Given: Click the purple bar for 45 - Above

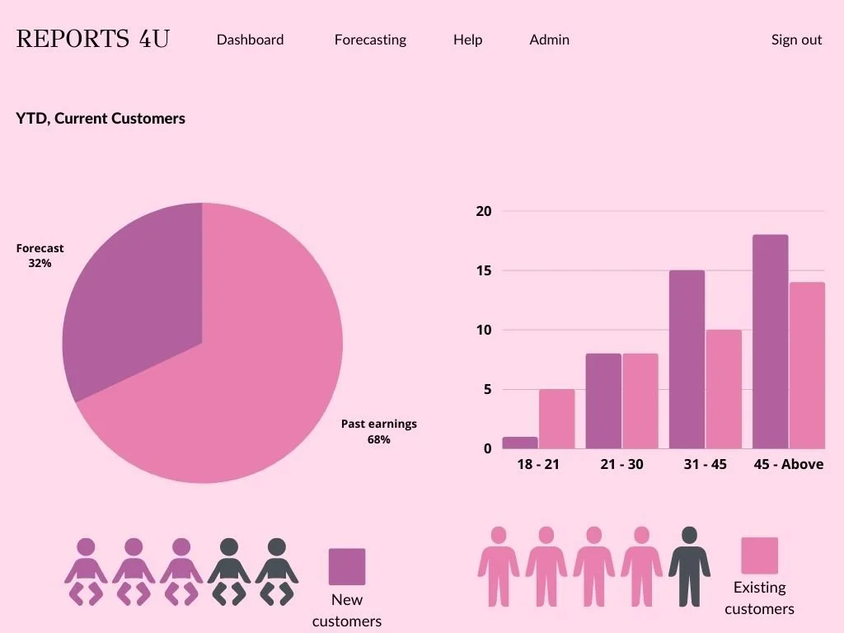Looking at the screenshot, I should (x=770, y=342).
